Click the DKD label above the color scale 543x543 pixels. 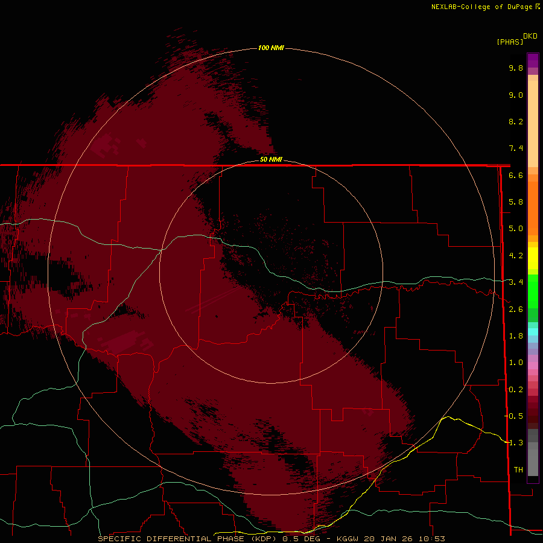530,36
